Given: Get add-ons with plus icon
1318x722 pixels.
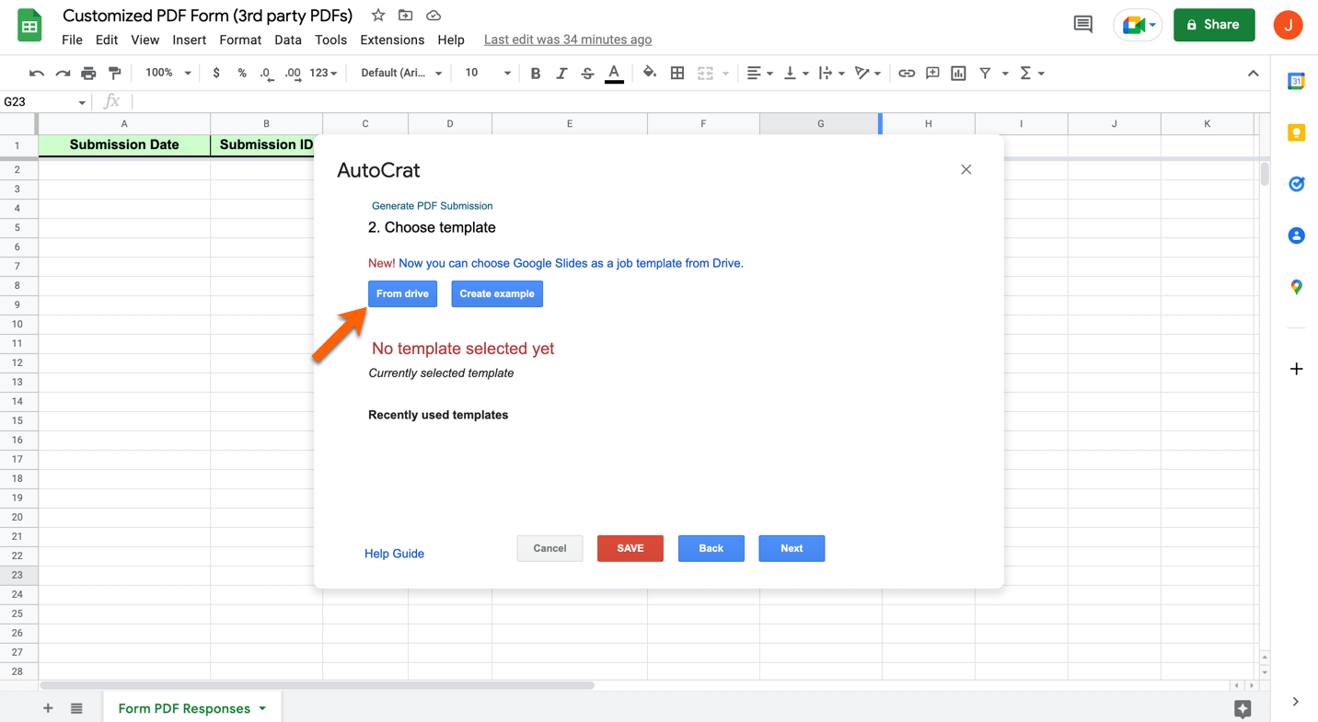Looking at the screenshot, I should 1296,369.
